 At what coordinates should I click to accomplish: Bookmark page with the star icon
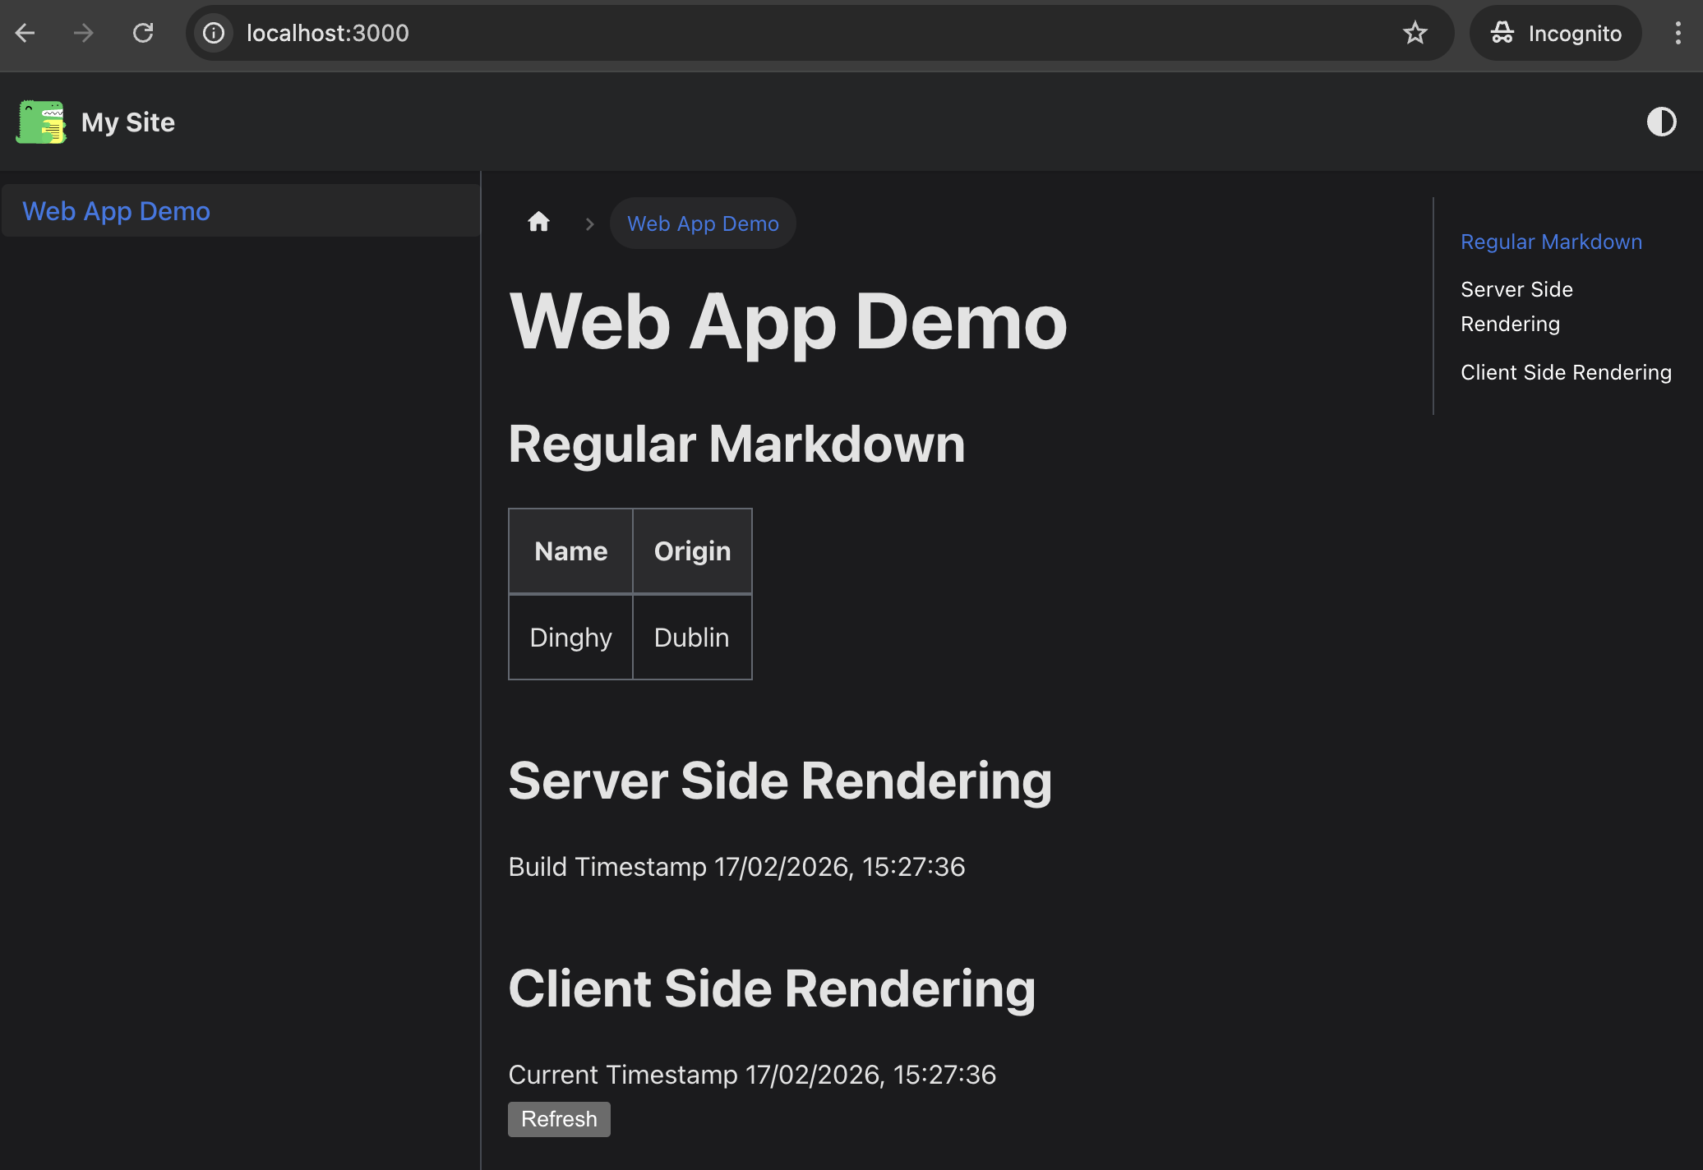point(1415,33)
